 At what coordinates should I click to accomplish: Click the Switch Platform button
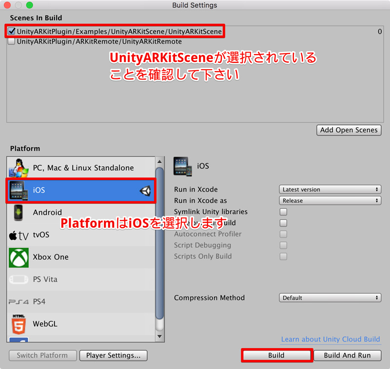42,355
